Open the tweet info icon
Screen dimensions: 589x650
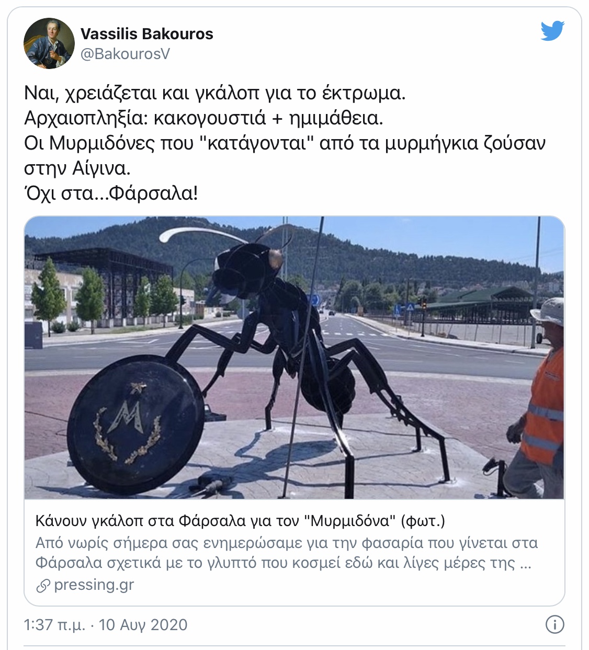click(x=555, y=624)
